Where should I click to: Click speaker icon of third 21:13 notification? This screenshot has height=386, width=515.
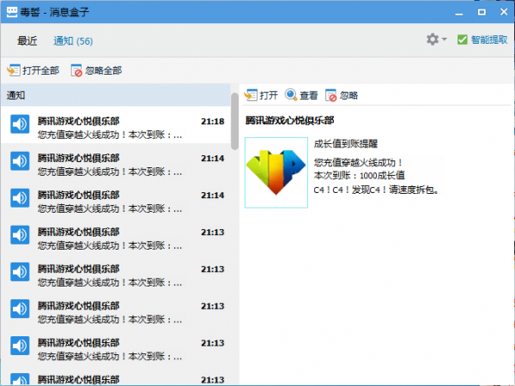point(20,309)
